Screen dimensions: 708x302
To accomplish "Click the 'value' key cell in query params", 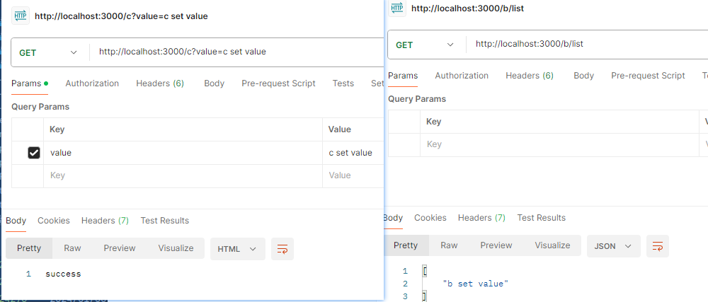I will [x=183, y=153].
